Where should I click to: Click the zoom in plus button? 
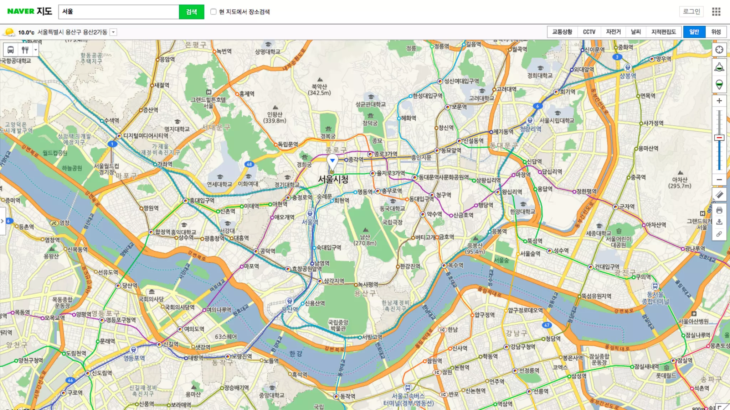719,101
